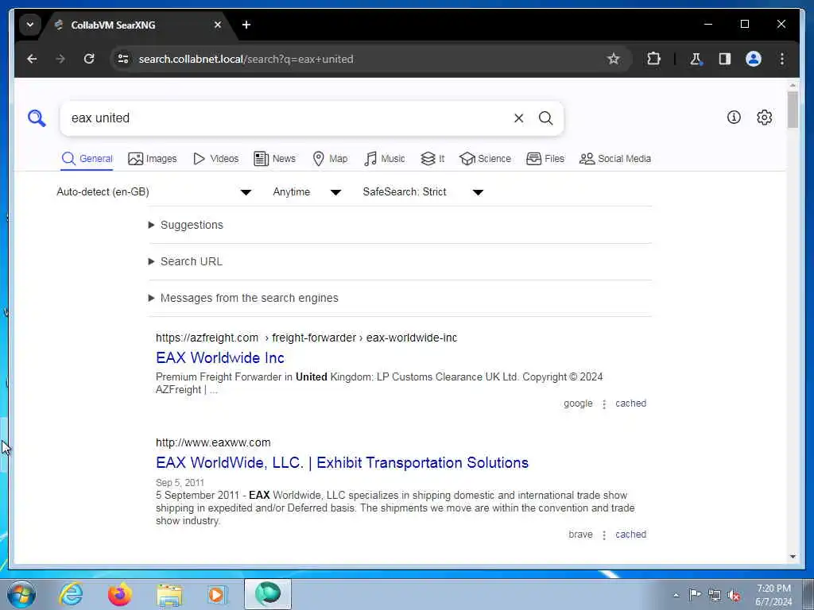Click into the eax united search field
The width and height of the screenshot is (814, 610).
click(285, 118)
